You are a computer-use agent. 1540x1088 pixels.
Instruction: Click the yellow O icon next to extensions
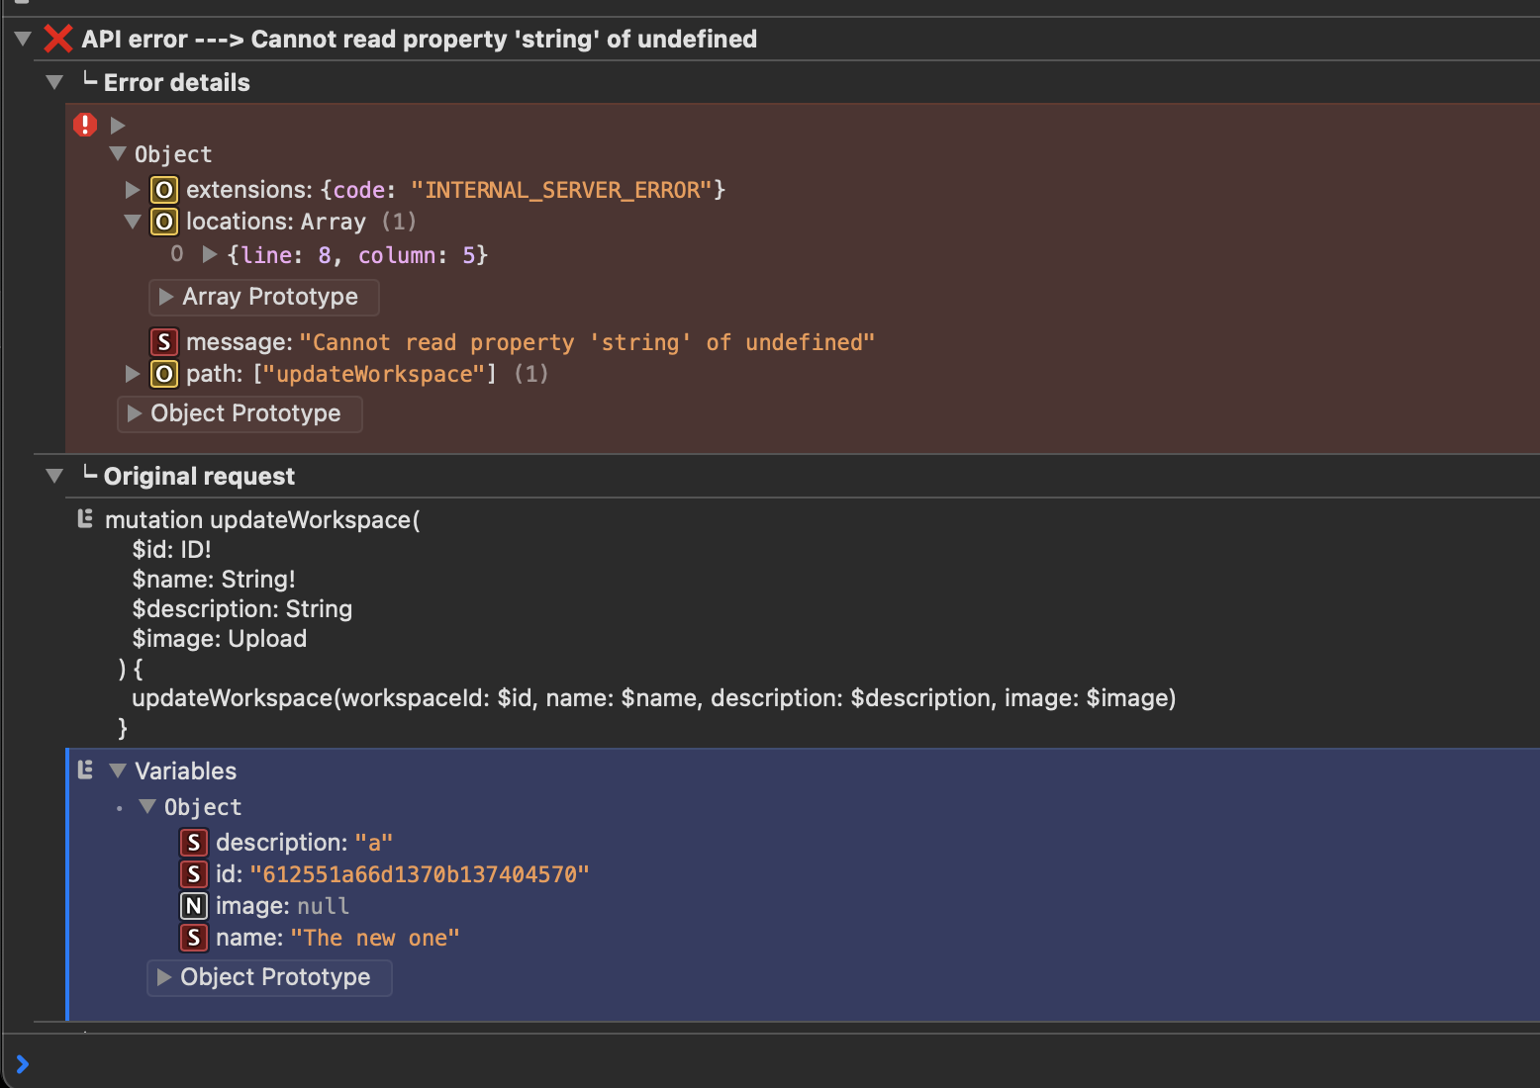[163, 189]
